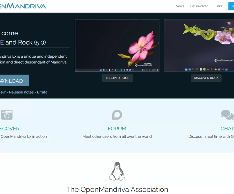Click the DISCOVER ROCK button
The width and height of the screenshot is (234, 194).
click(206, 78)
